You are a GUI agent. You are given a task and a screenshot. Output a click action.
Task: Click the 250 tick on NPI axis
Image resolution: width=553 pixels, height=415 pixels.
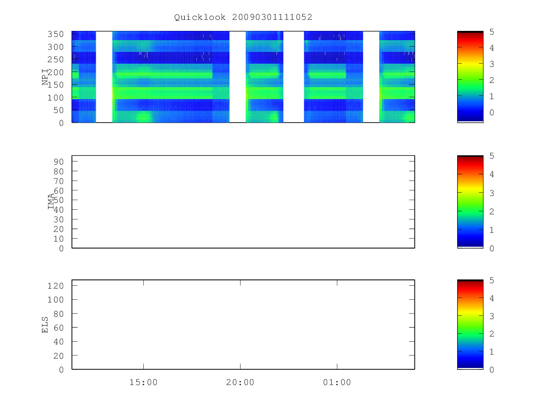click(x=56, y=59)
